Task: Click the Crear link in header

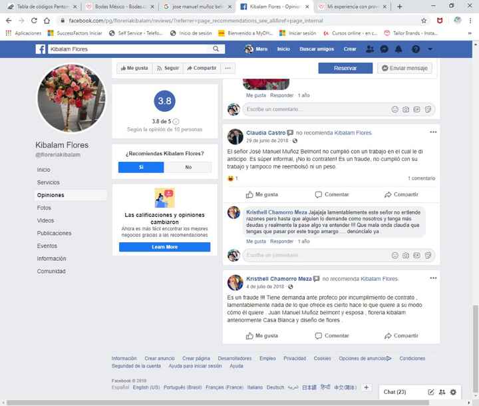Action: 350,49
